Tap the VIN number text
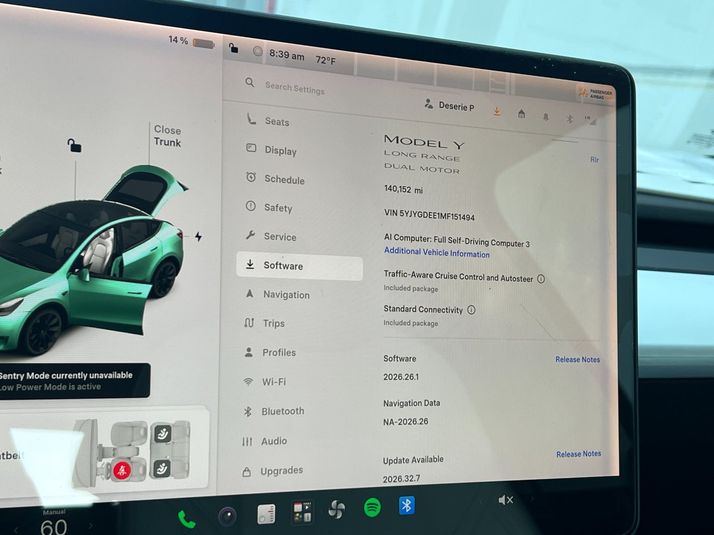Screen dimensions: 714x535 point(429,215)
